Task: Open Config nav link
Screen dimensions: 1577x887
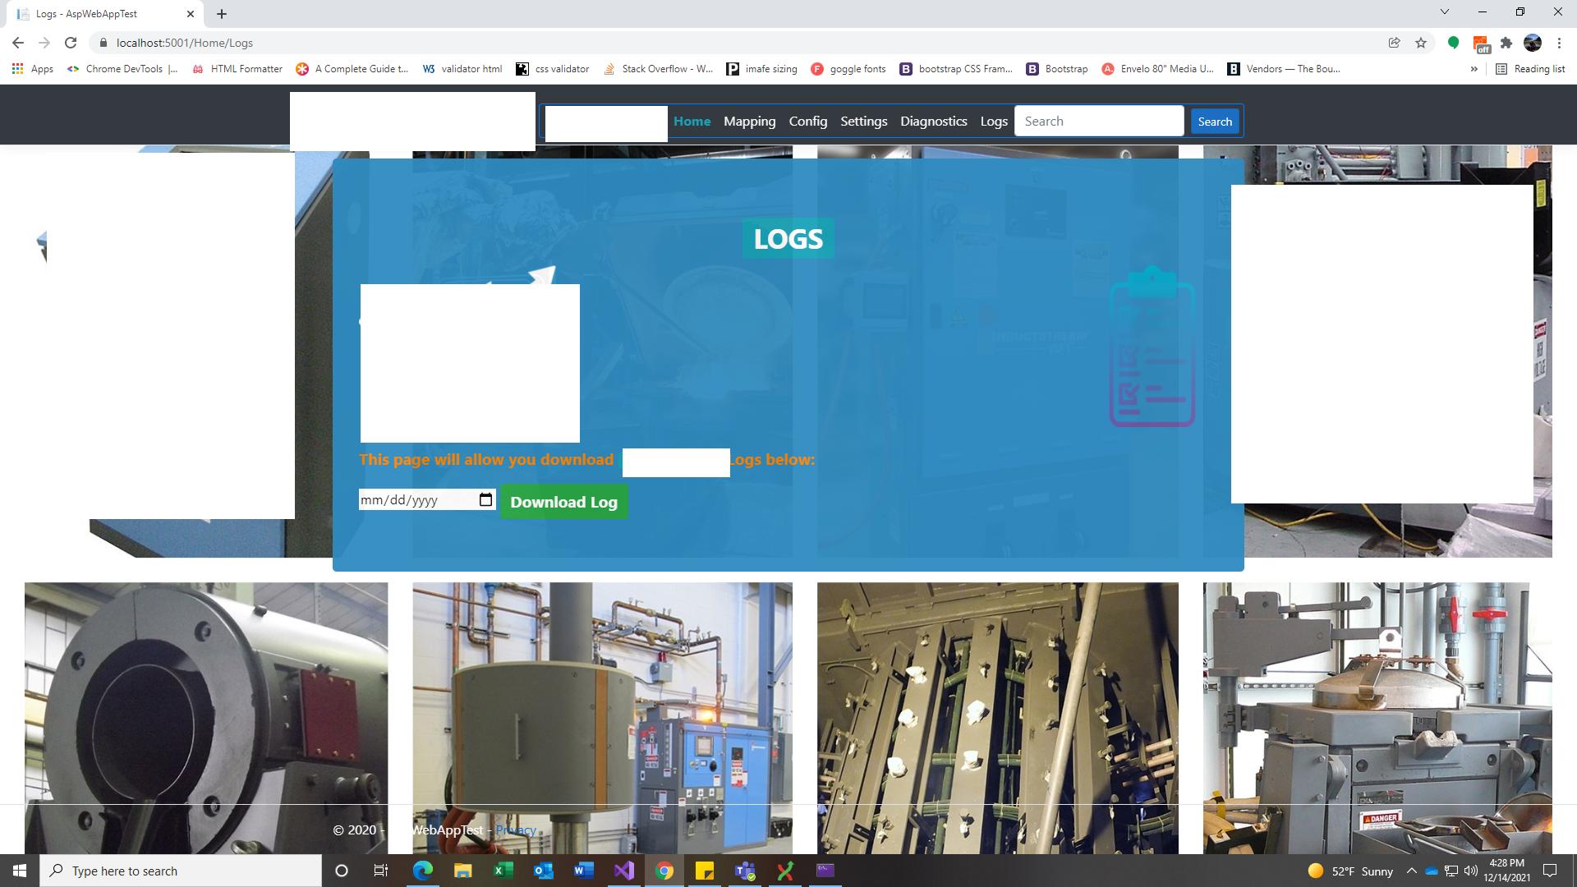Action: (x=807, y=121)
